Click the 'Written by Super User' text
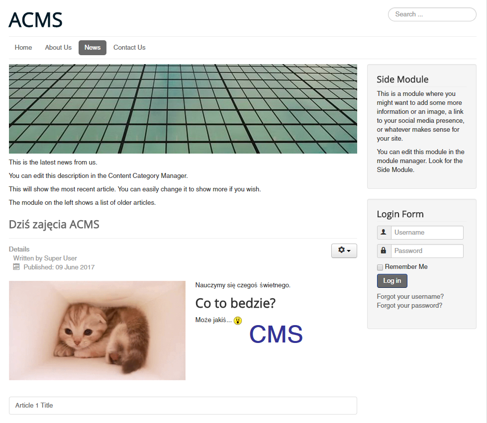This screenshot has height=423, width=487. pos(45,258)
